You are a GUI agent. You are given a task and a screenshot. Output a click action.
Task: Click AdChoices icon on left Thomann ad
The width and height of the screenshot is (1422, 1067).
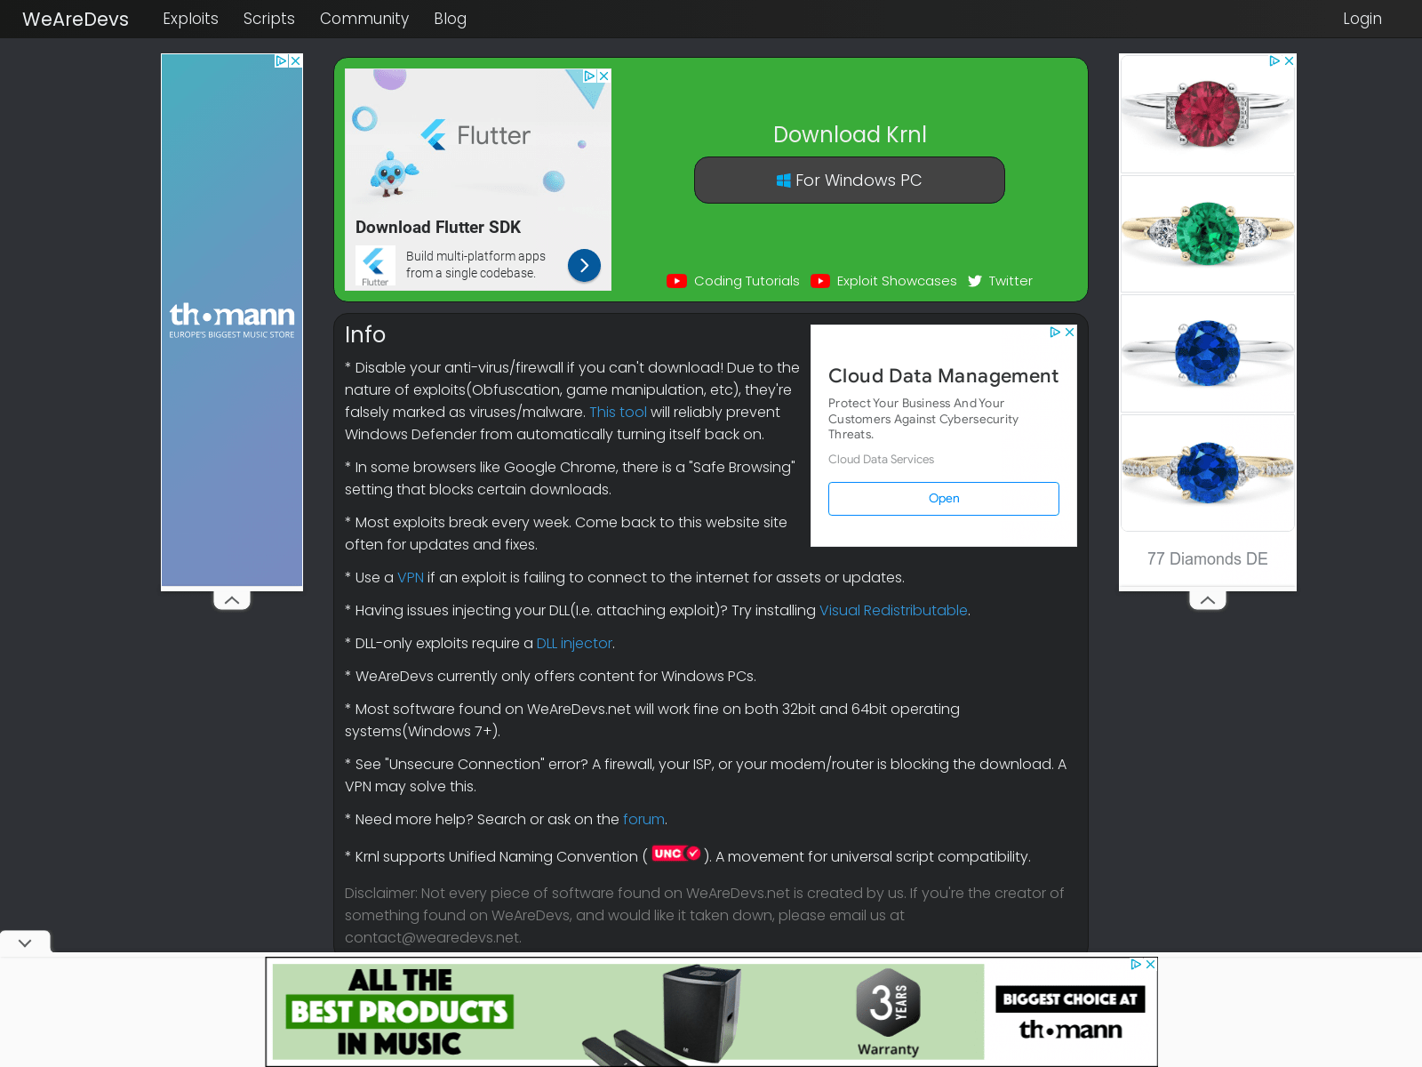click(x=281, y=61)
